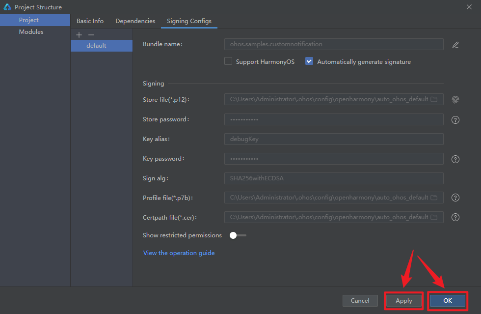The width and height of the screenshot is (481, 314).
Task: Click the folder browse icon in Store file field
Action: 434,99
